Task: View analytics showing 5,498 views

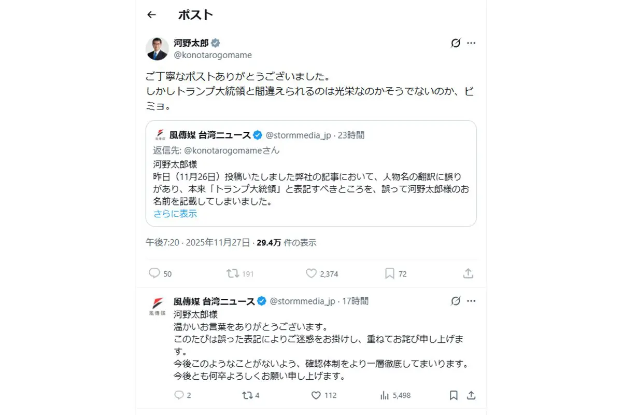Action: pyautogui.click(x=385, y=395)
